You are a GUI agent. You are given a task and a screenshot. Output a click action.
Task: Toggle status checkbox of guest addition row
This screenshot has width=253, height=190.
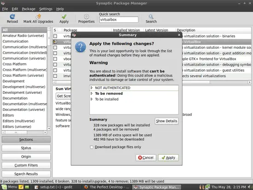pos(55,53)
